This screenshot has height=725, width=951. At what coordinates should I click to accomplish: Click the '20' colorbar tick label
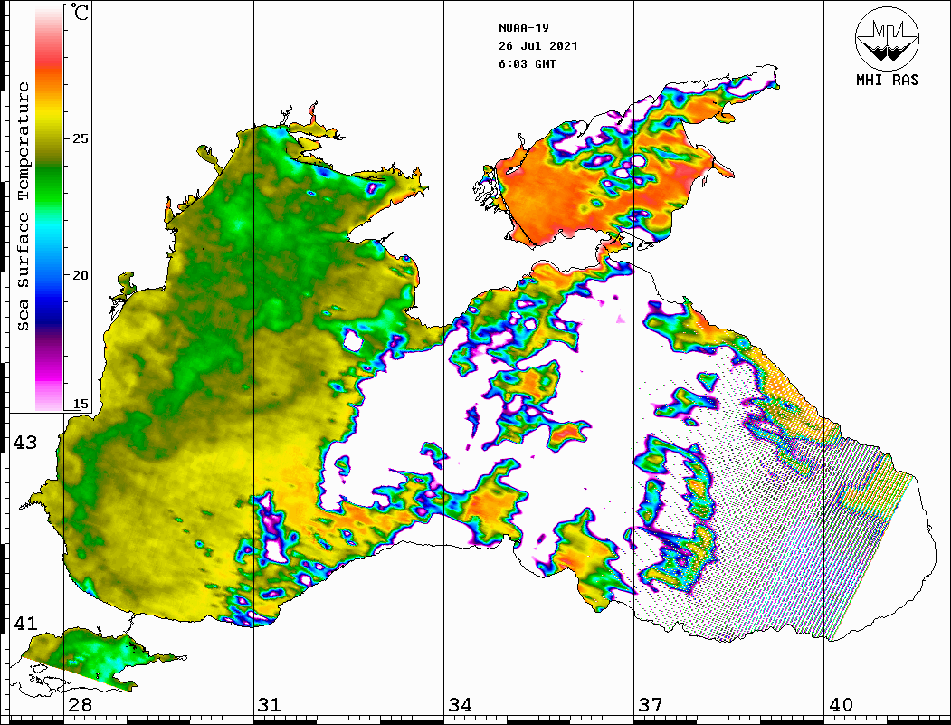pyautogui.click(x=80, y=275)
